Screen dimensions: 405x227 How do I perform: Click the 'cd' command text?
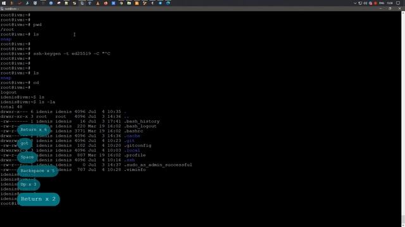point(36,83)
